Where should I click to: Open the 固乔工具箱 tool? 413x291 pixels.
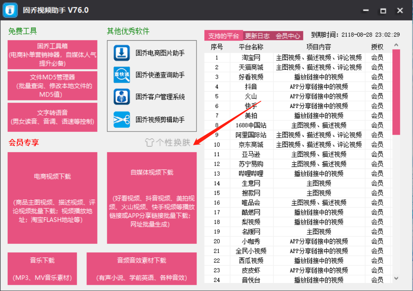tap(52, 55)
